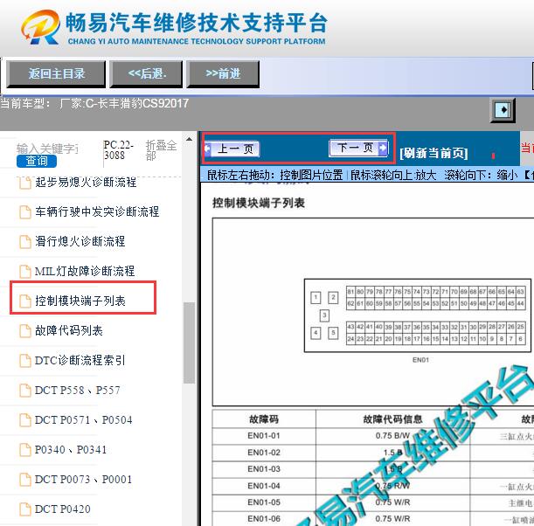This screenshot has width=534, height=526.
Task: Open 车辆行驶中发突诊断流程 tree item
Action: click(97, 211)
